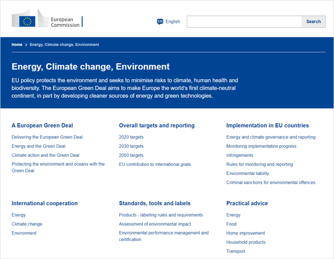This screenshot has width=334, height=259.
Task: Open EU contribution to international goals
Action: point(155,164)
